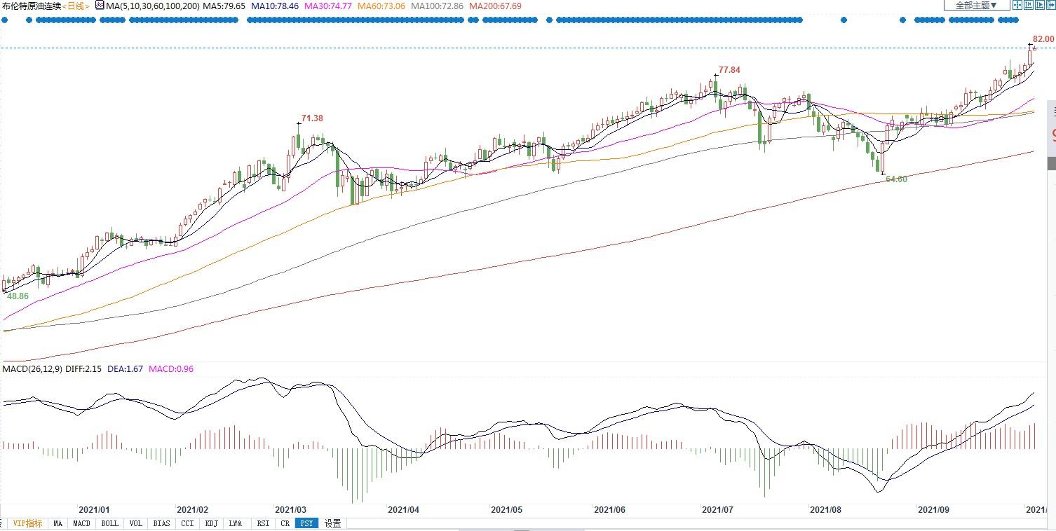Click the chart playback icon at top right
Image resolution: width=1056 pixels, height=531 pixels.
[x=1040, y=5]
